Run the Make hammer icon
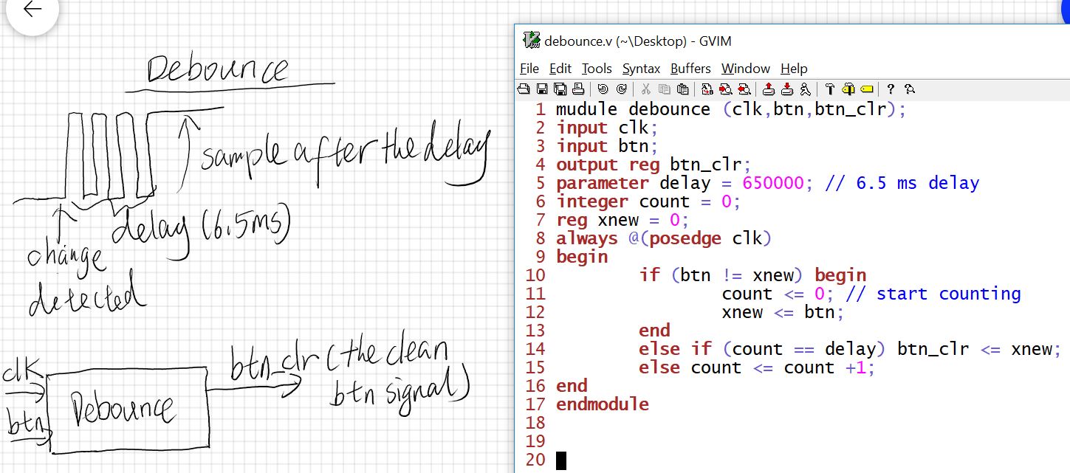The width and height of the screenshot is (1070, 473). coord(829,89)
